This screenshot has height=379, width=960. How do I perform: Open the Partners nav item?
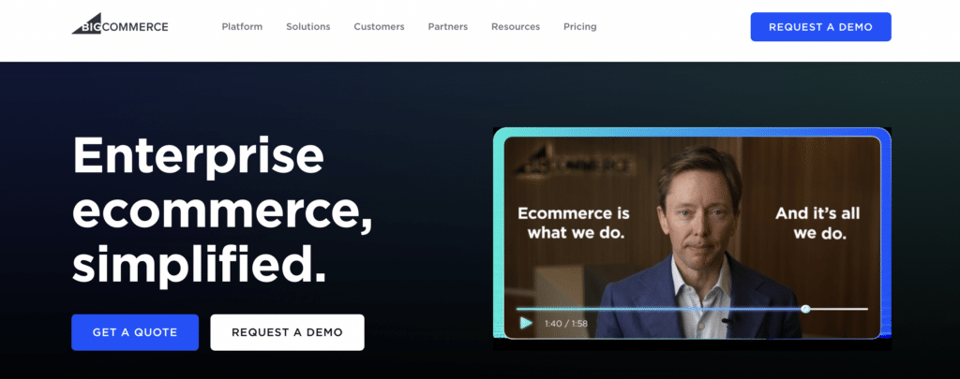pyautogui.click(x=447, y=27)
